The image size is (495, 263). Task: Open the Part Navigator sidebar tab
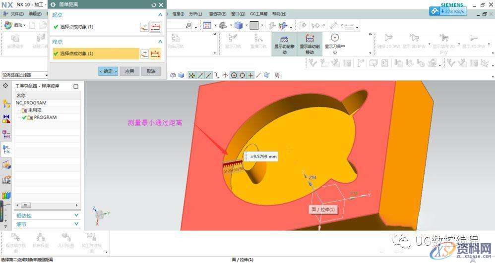[6, 134]
